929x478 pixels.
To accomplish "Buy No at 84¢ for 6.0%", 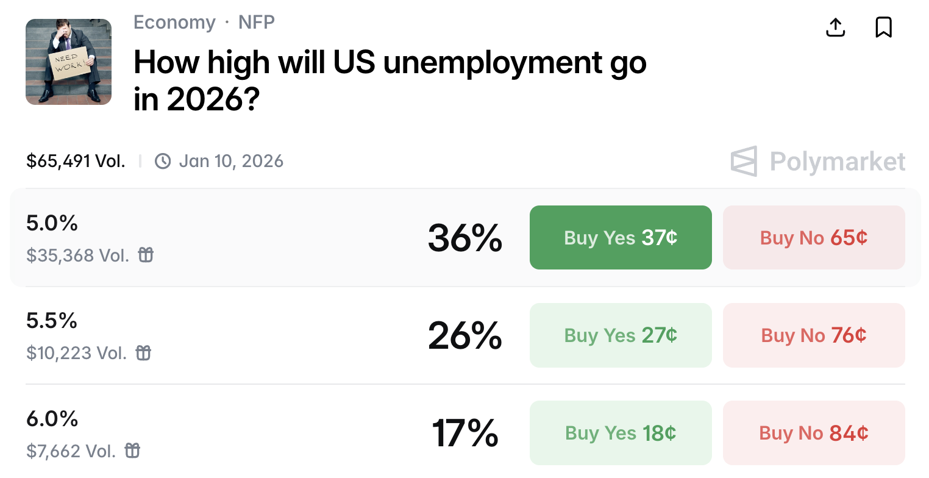I will (x=814, y=433).
